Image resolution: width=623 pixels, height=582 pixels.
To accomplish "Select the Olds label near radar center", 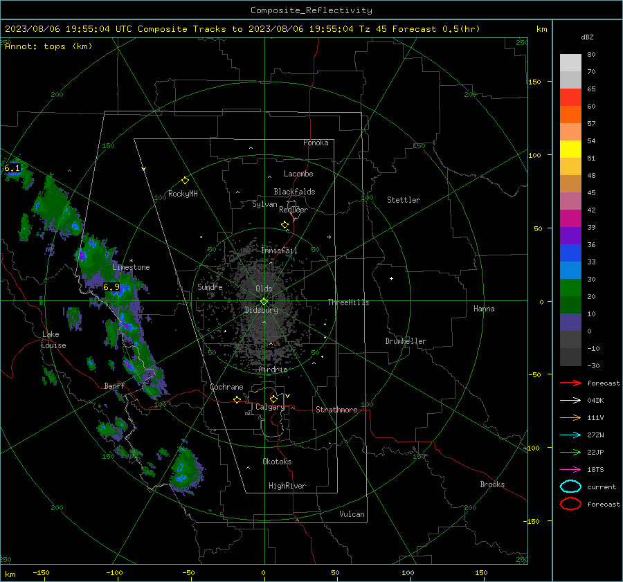I will click(x=264, y=289).
